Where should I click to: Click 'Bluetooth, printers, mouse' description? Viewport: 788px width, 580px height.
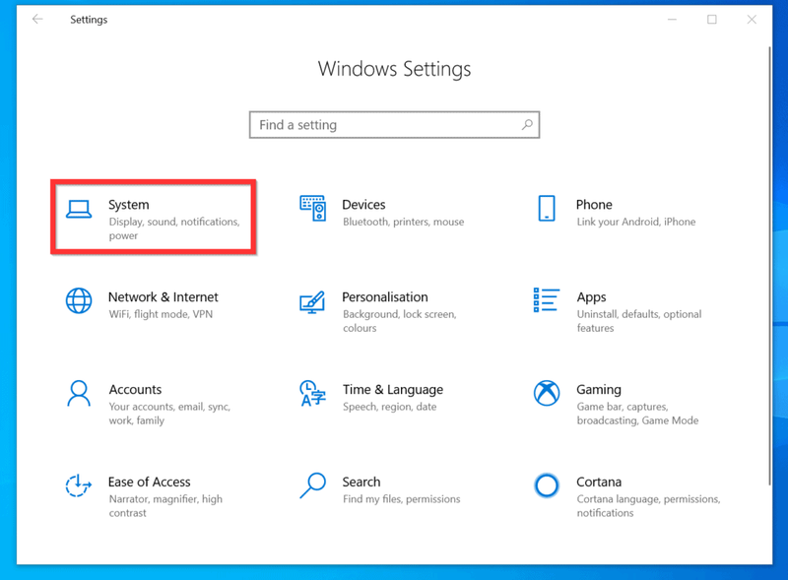[x=404, y=222]
